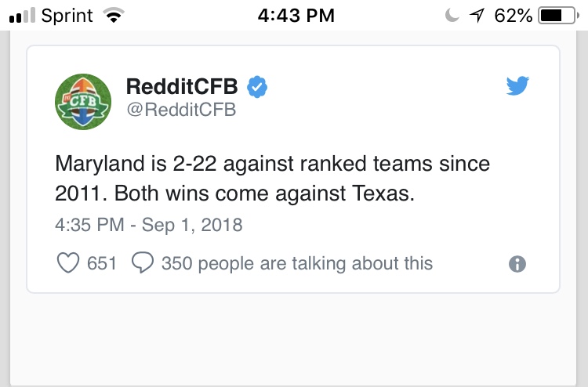Image resolution: width=588 pixels, height=387 pixels.
Task: Tap the Do Not Disturb moon icon
Action: pos(452,16)
